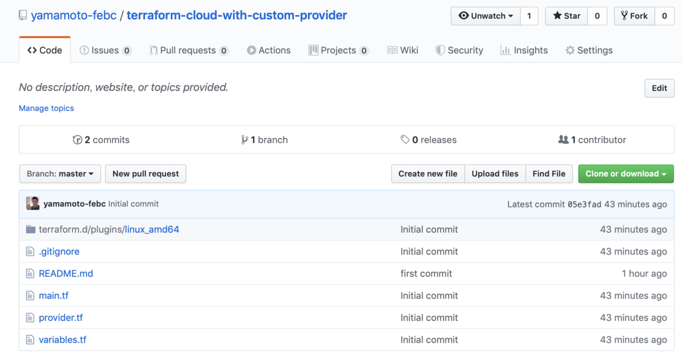Open the Pull requests tab
This screenshot has height=355, width=682.
(188, 50)
